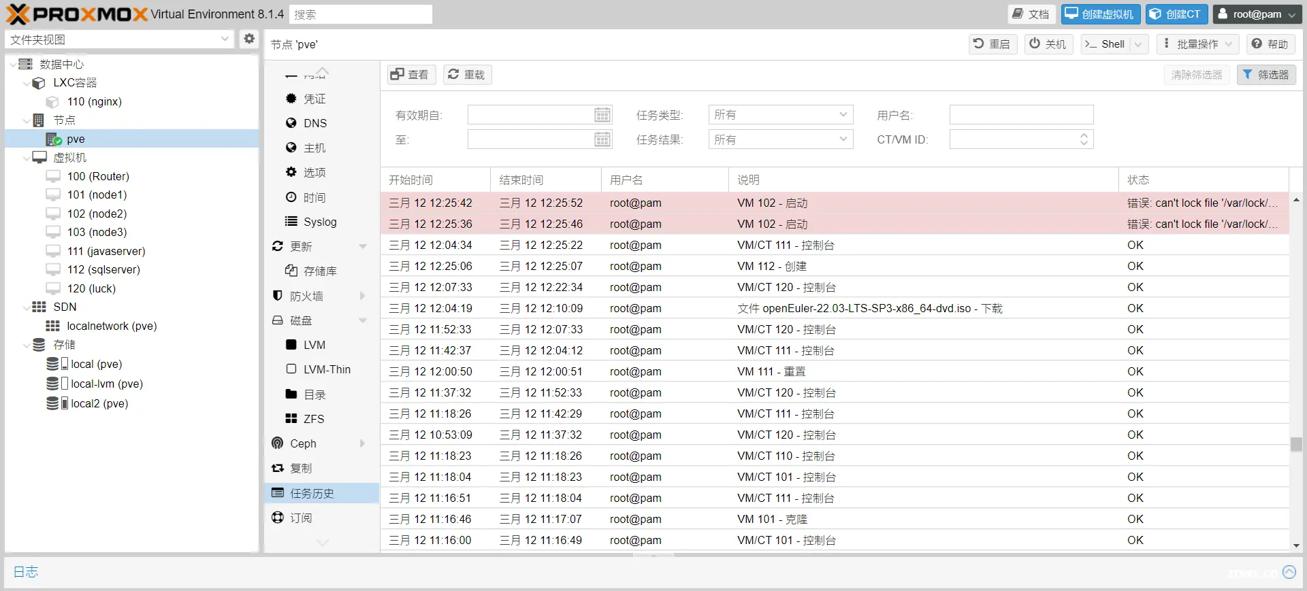Screen dimensions: 1307x591
Task: Click the 选项 gear icon
Action: [x=291, y=172]
